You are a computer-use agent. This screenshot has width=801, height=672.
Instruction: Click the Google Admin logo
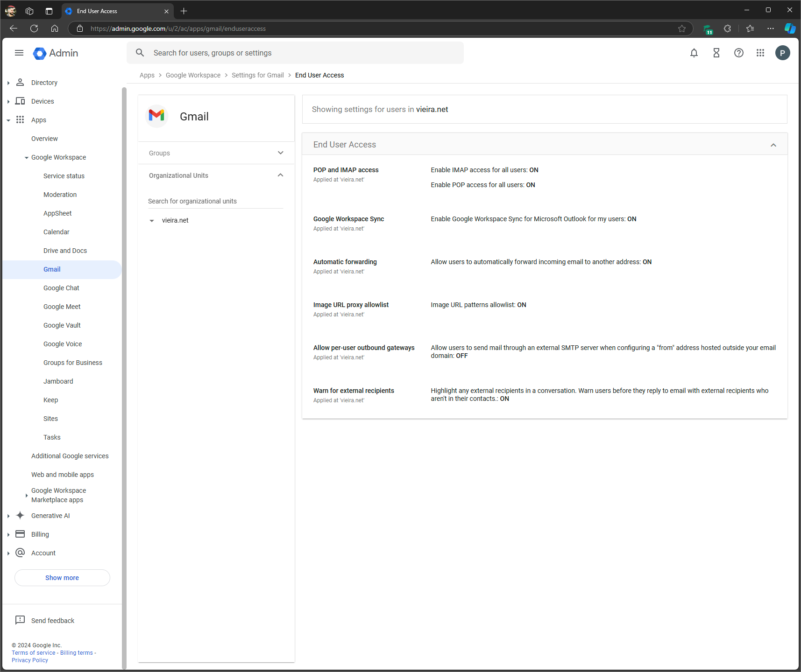(56, 53)
